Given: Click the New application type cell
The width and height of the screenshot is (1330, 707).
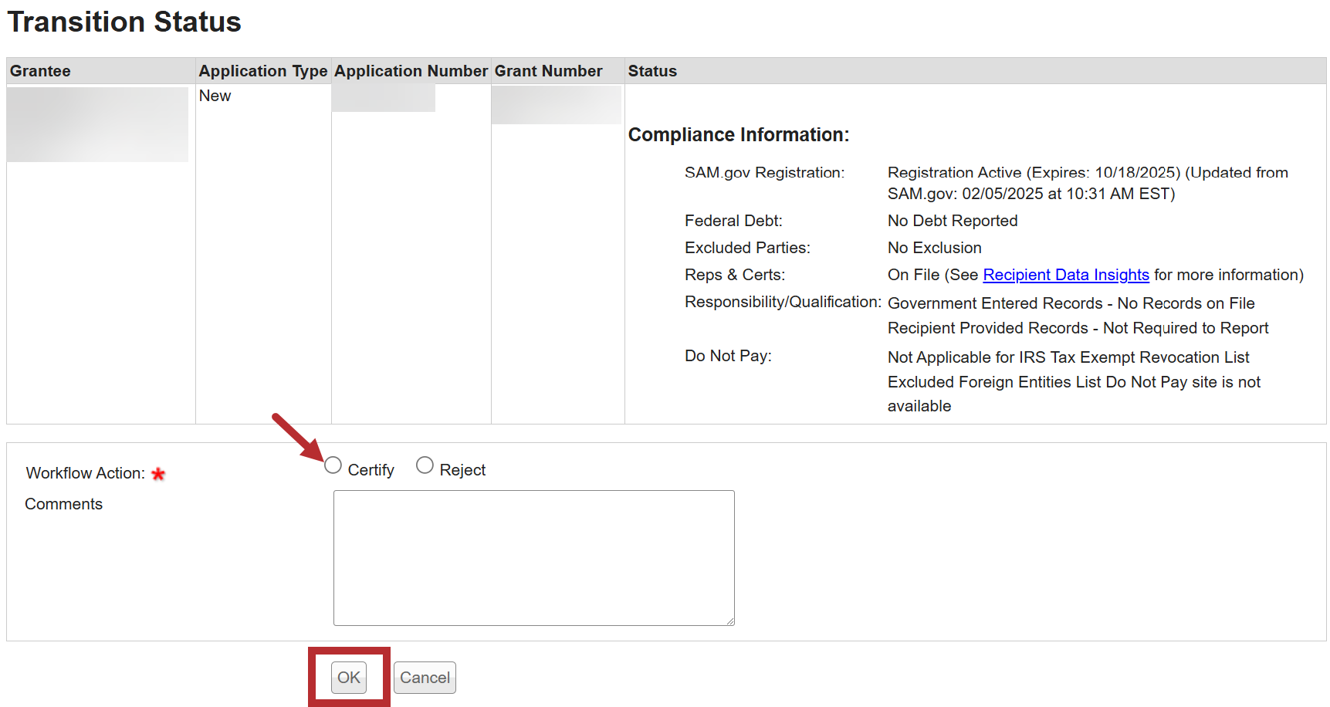Looking at the screenshot, I should coord(215,96).
